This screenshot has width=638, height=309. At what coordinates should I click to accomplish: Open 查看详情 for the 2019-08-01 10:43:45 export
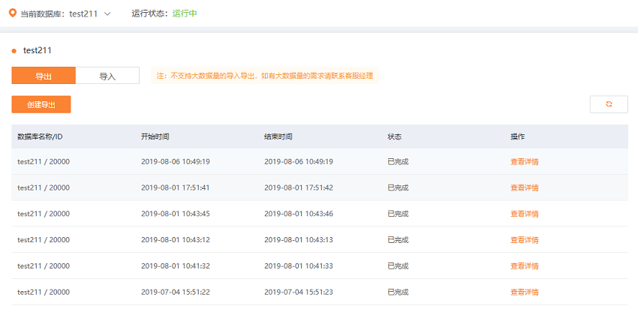pyautogui.click(x=525, y=214)
